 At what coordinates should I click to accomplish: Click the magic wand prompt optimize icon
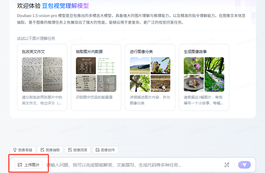[227, 165]
